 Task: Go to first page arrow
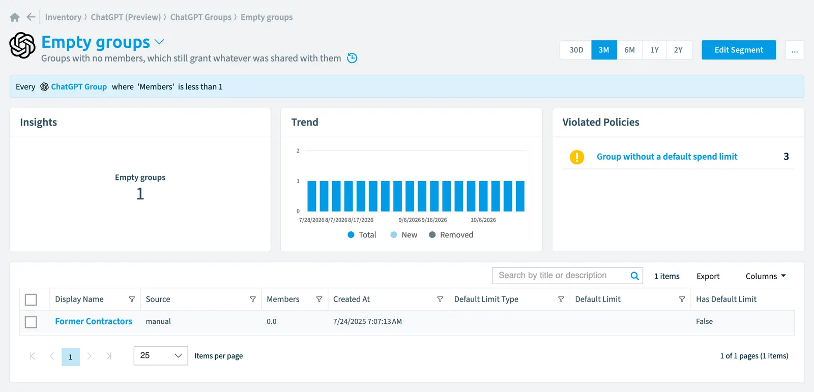click(33, 356)
